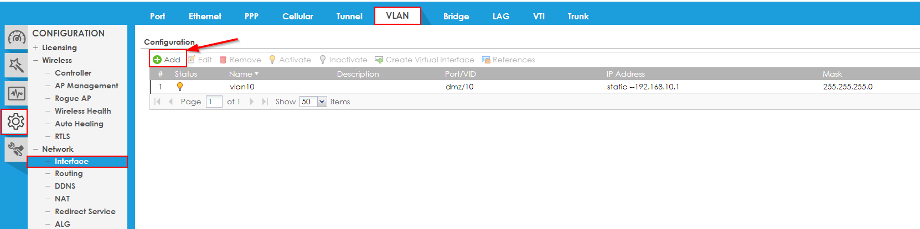Image resolution: width=920 pixels, height=229 pixels.
Task: Expand the Licensing tree node
Action: tap(35, 48)
